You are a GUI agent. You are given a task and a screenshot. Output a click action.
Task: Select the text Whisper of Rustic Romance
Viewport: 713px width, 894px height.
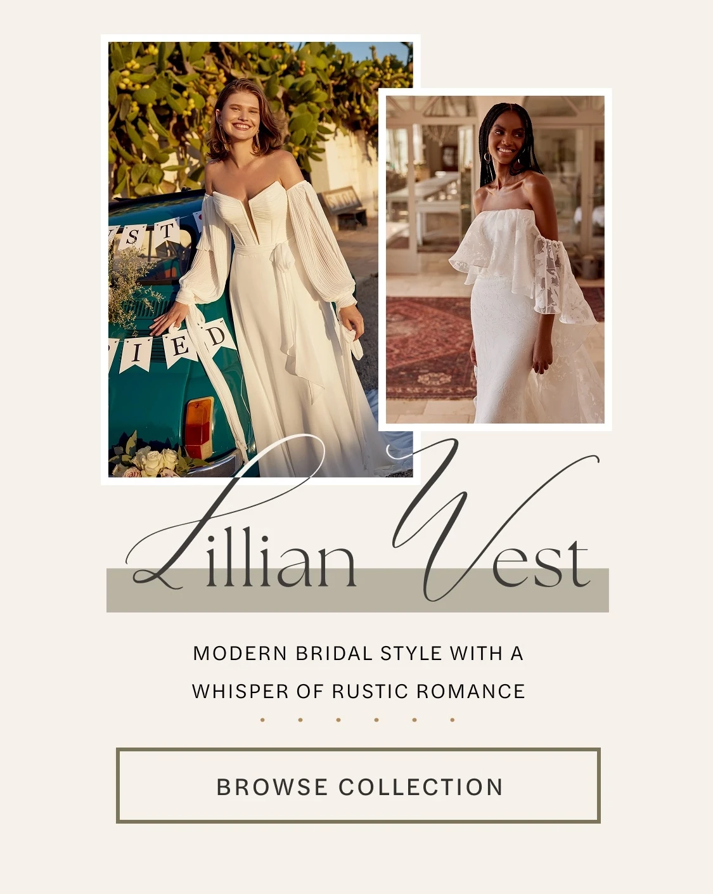coord(358,691)
